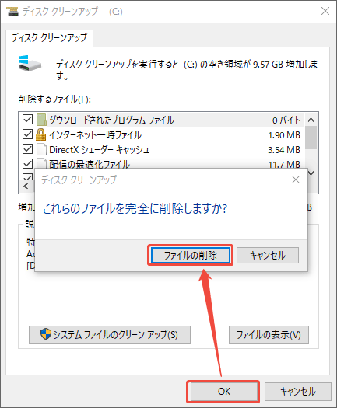Click the file list scroll-down arrow
This screenshot has height=408, width=337.
tap(311, 173)
